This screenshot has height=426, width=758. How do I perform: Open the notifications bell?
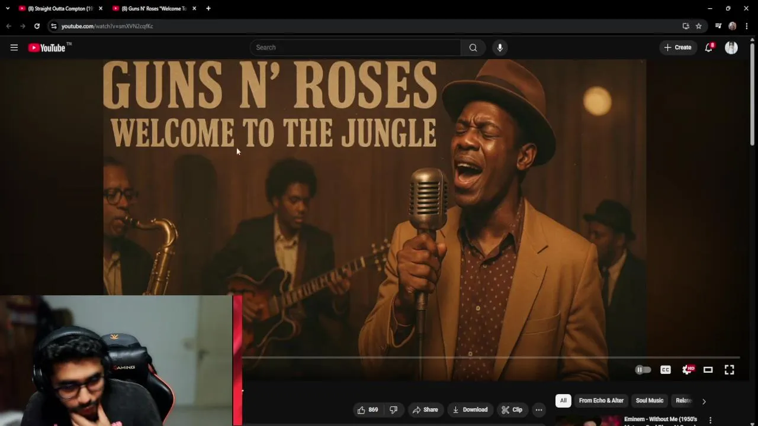tap(709, 47)
